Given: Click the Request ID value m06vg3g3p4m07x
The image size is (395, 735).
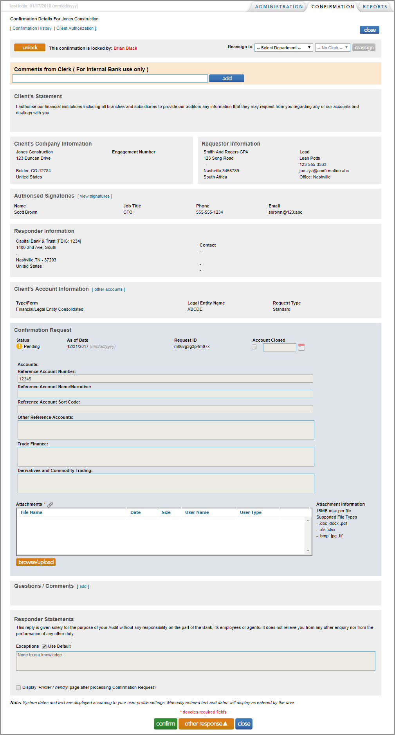Looking at the screenshot, I should pyautogui.click(x=192, y=347).
